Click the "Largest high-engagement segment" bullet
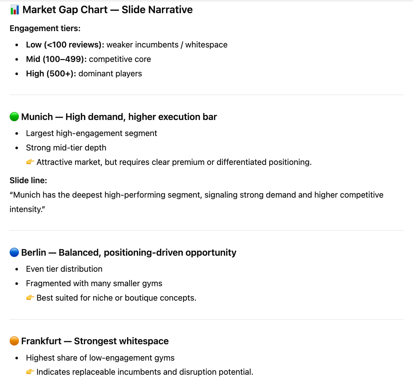413x385 pixels. coord(91,133)
